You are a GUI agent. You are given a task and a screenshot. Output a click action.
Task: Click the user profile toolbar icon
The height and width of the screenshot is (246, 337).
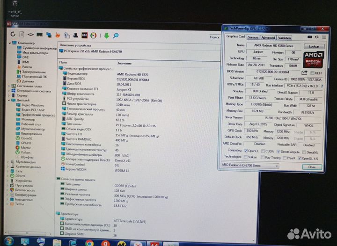pos(75,35)
